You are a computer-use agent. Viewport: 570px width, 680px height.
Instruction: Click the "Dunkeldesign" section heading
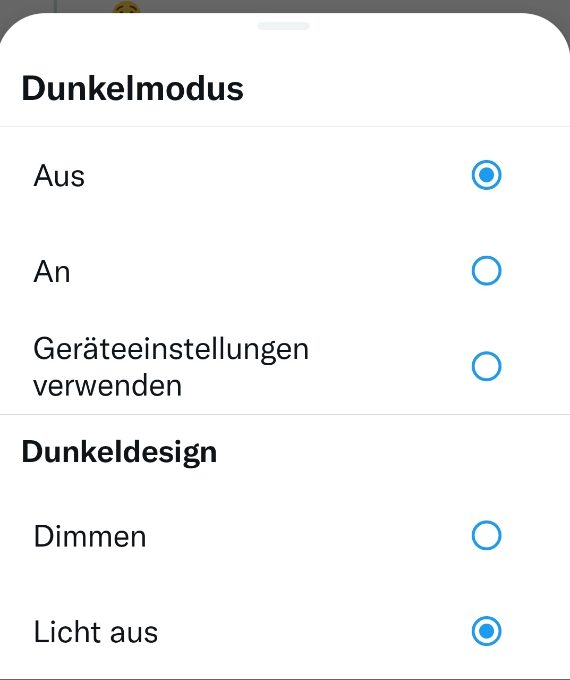tap(119, 452)
